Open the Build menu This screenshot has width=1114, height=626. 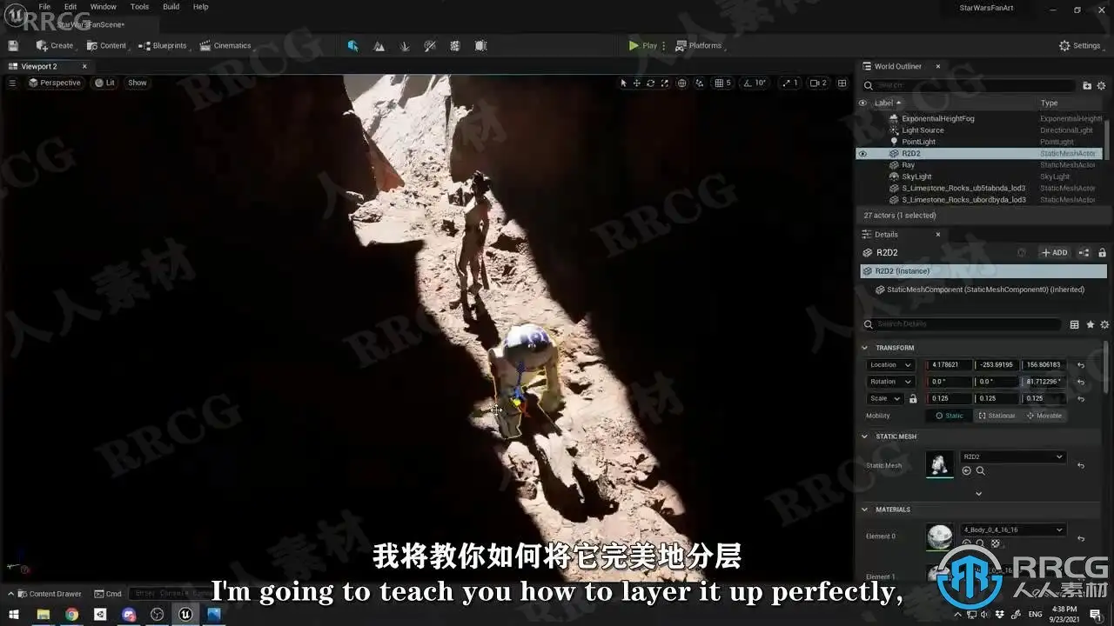click(x=171, y=7)
